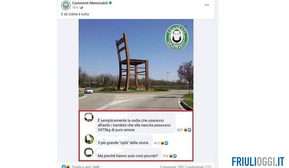Open the giant chair photo
Screen dimensions: 289x168
tap(136, 65)
